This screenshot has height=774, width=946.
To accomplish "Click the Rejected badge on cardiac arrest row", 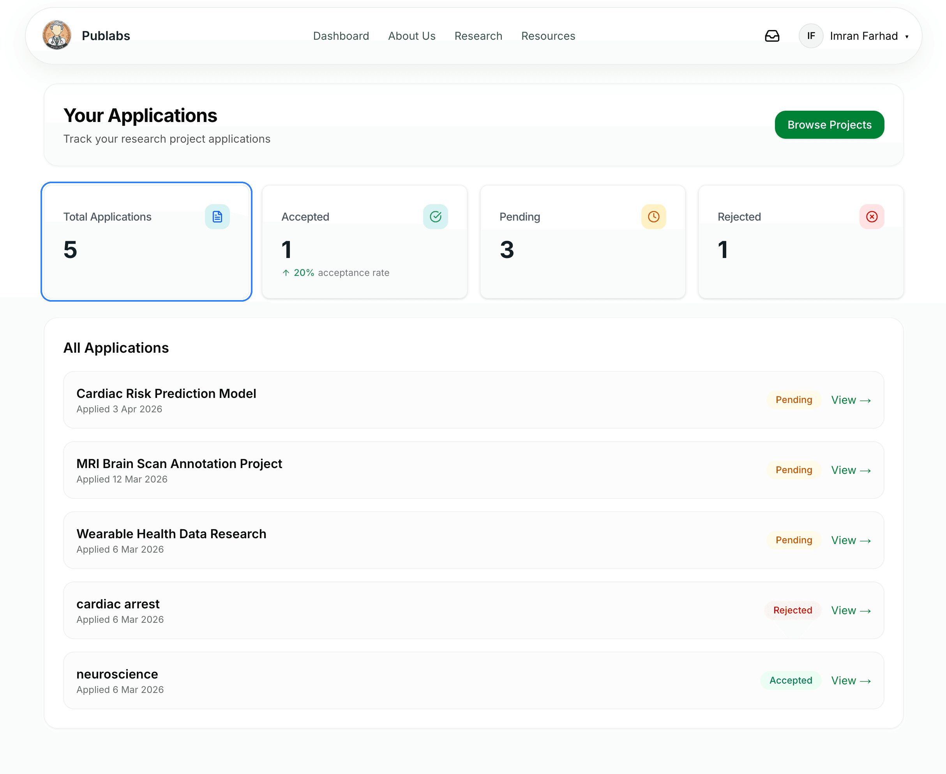I will (x=792, y=610).
